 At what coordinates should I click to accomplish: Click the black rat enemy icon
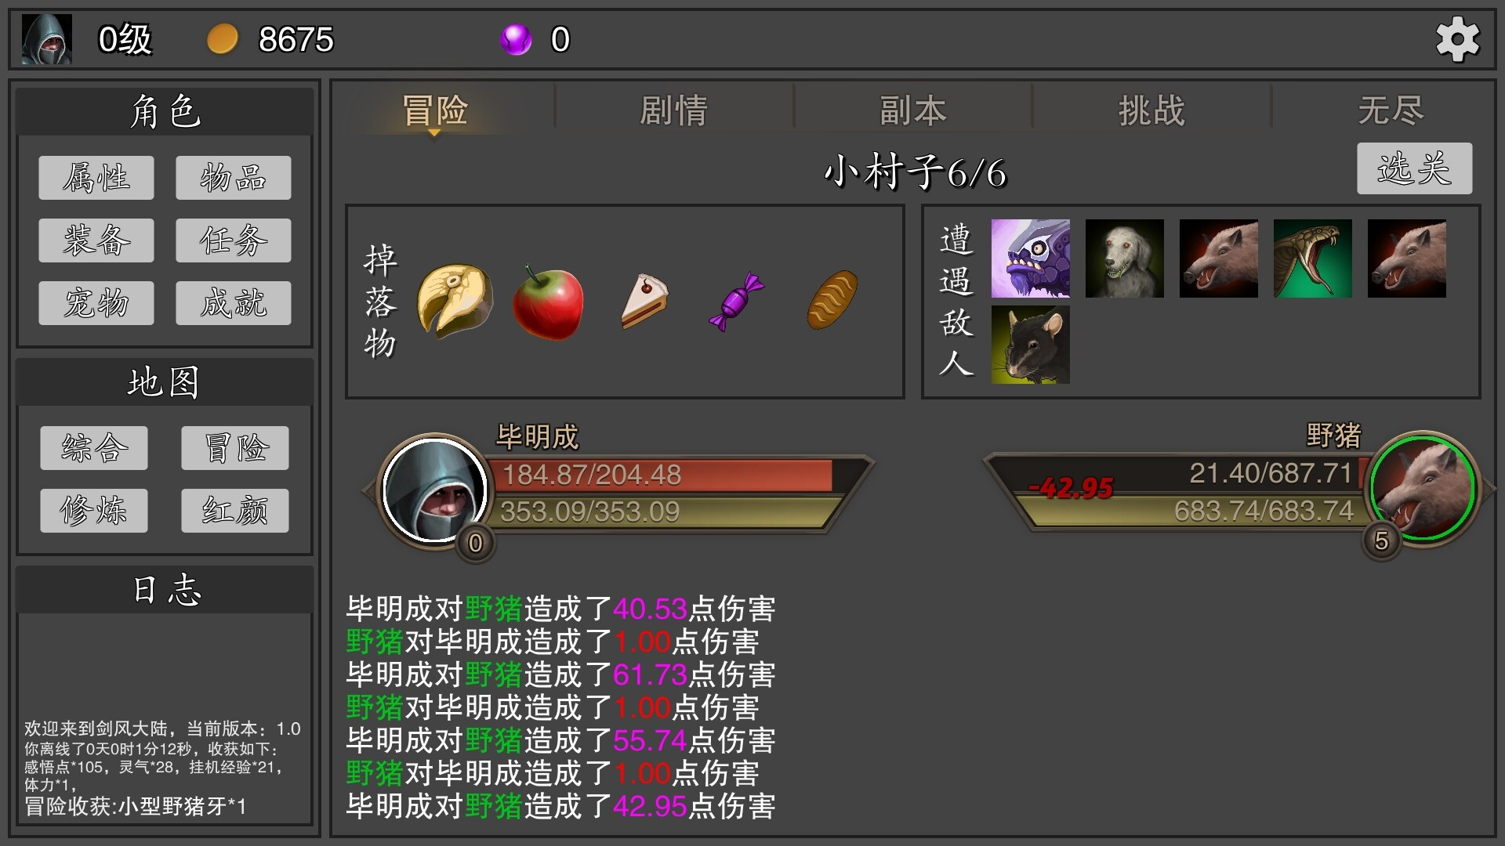pyautogui.click(x=1031, y=345)
